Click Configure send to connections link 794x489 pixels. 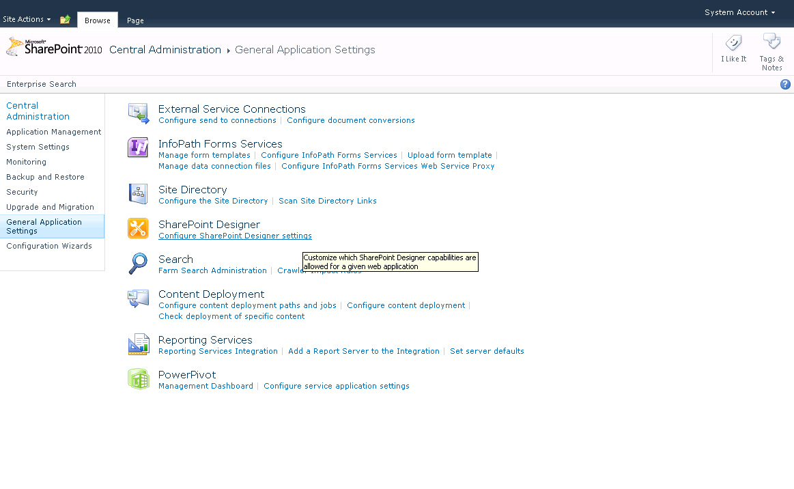point(217,120)
